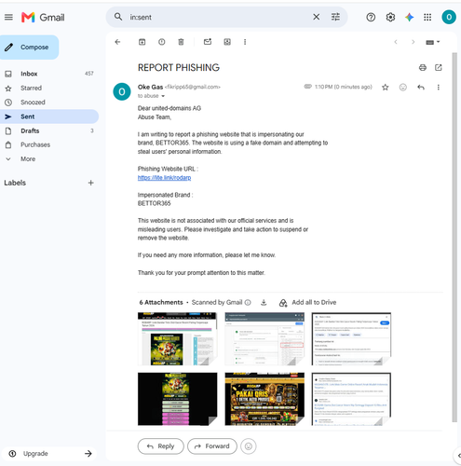Screen dimensions: 461x466
Task: Open black background poster attachment thumbnail
Action: (x=178, y=399)
